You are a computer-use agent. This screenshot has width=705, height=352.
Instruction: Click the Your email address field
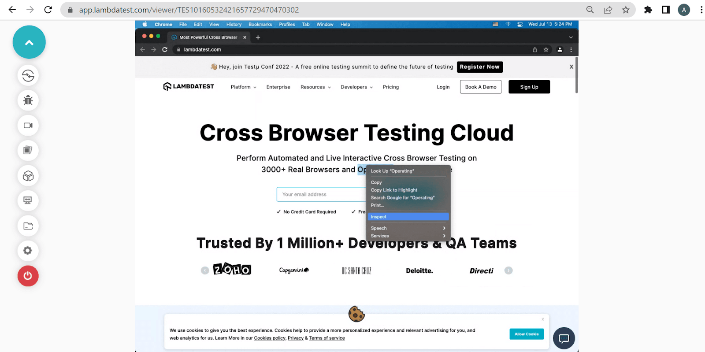click(321, 194)
